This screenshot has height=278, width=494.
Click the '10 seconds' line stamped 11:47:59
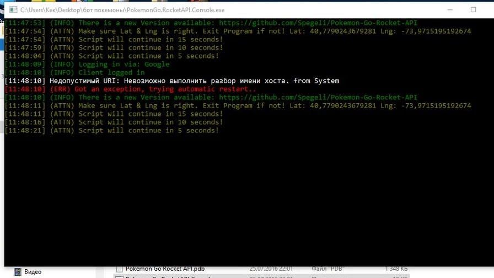click(x=114, y=47)
